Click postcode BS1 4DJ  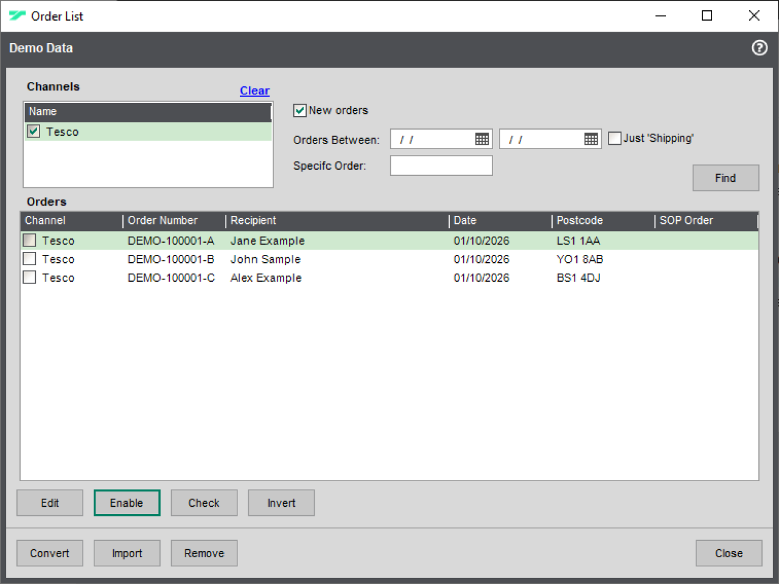pyautogui.click(x=578, y=278)
